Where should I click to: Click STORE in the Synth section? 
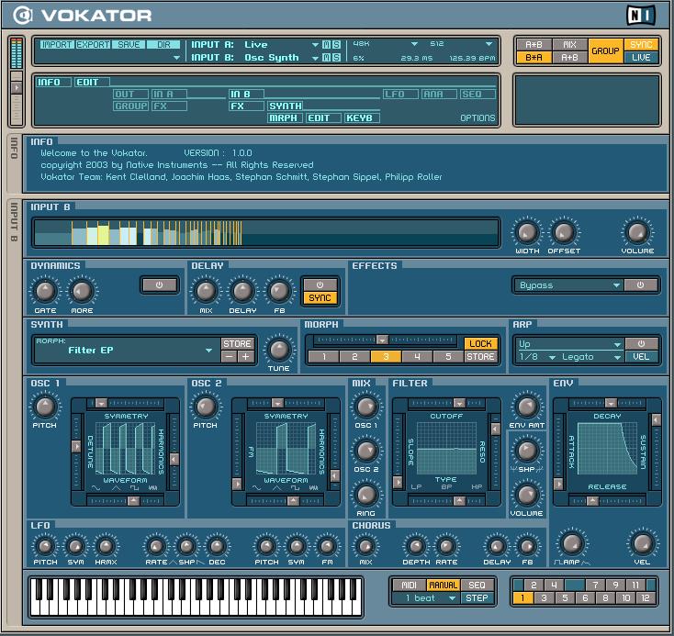click(237, 344)
